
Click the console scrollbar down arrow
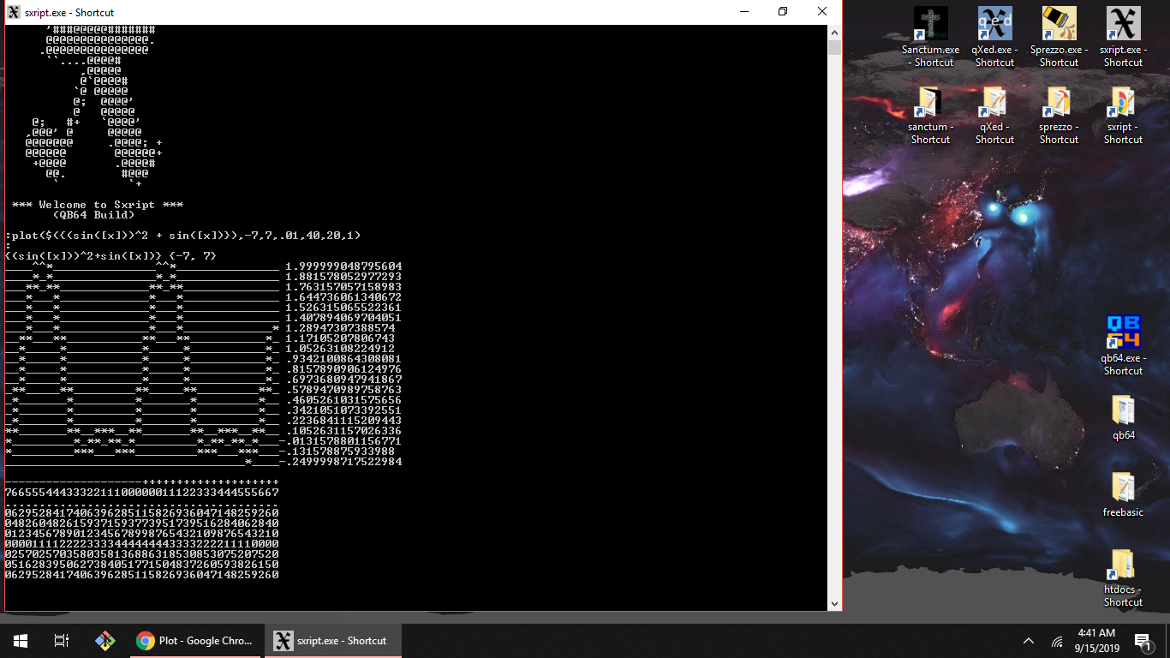coord(834,604)
